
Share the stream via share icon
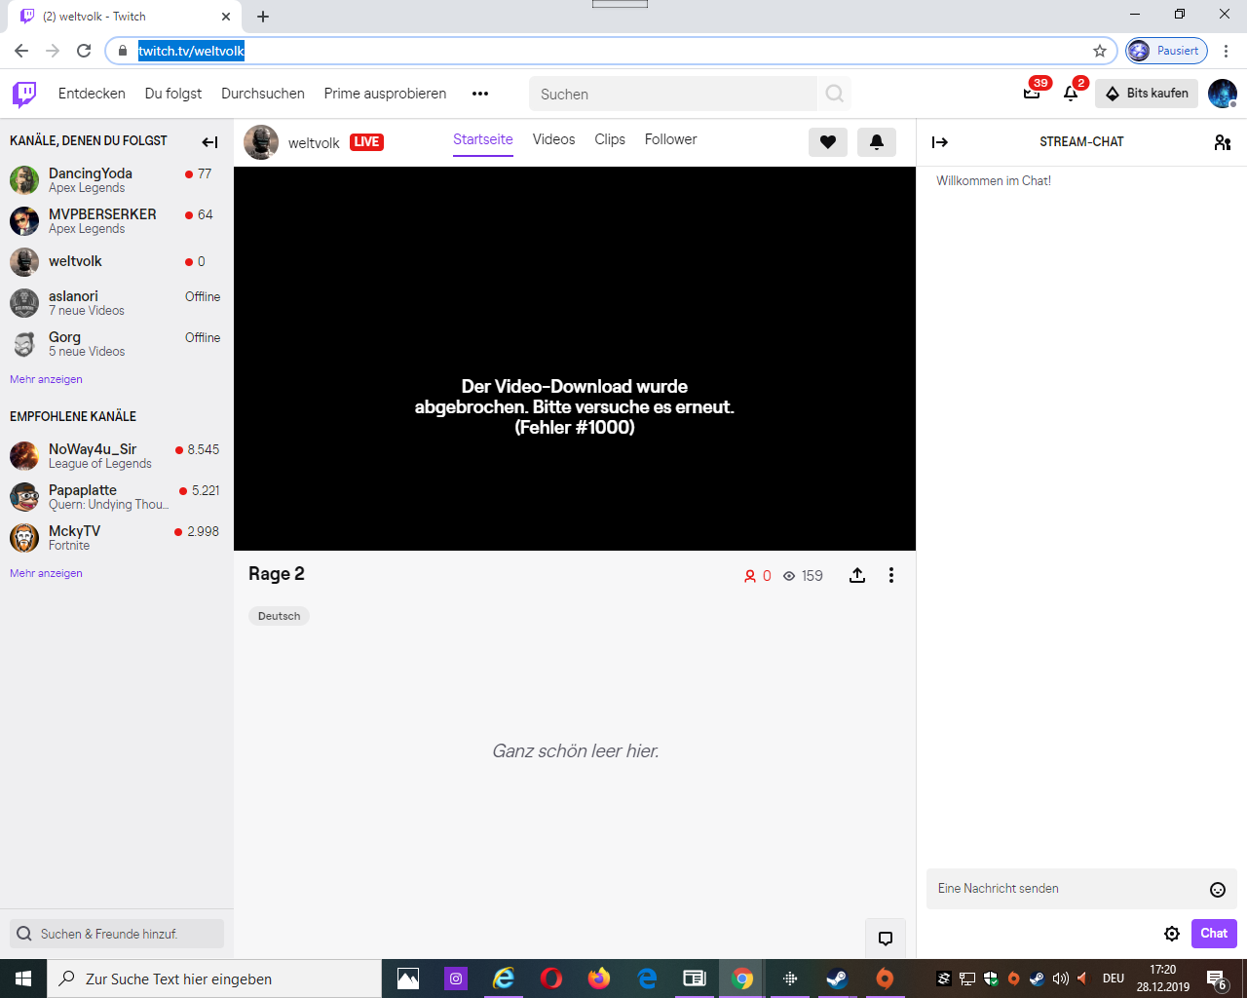pyautogui.click(x=857, y=575)
